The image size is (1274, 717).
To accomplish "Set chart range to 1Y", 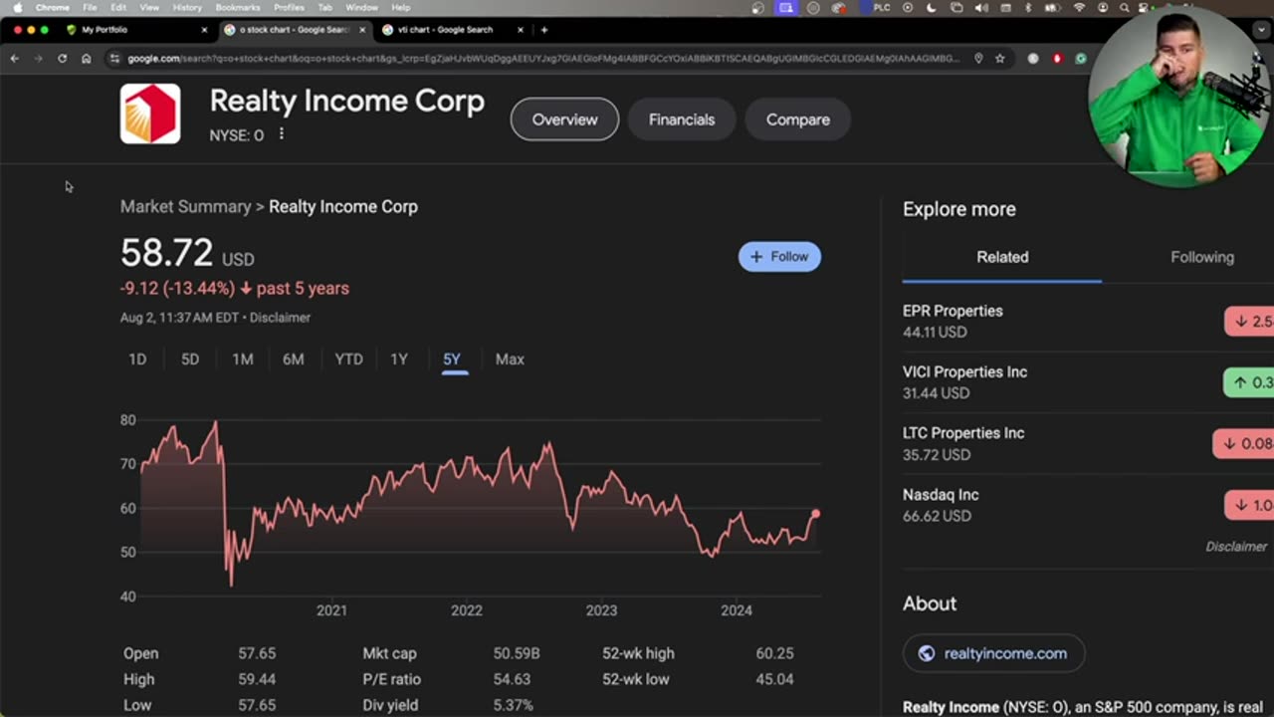I will pos(399,359).
